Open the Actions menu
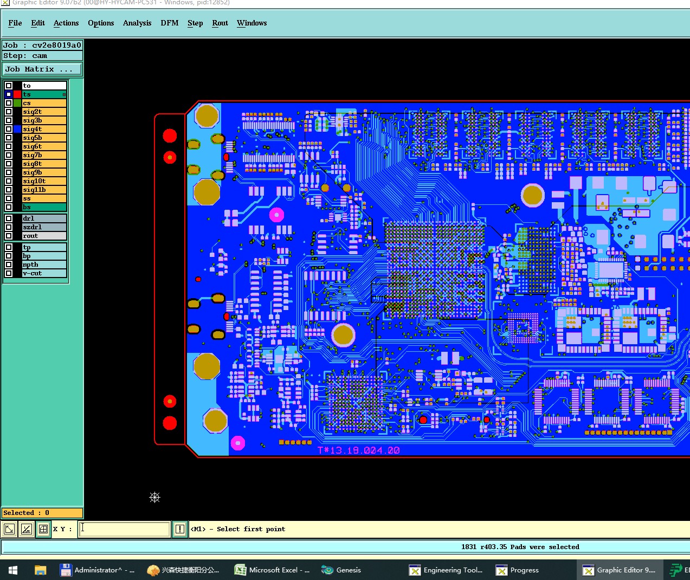The height and width of the screenshot is (580, 690). tap(66, 23)
